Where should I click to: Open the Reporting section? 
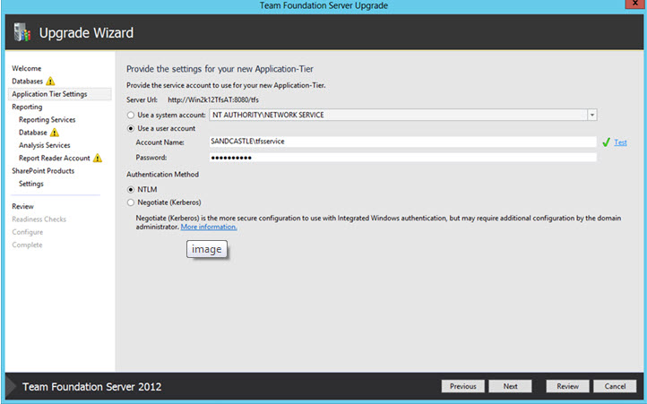point(27,107)
